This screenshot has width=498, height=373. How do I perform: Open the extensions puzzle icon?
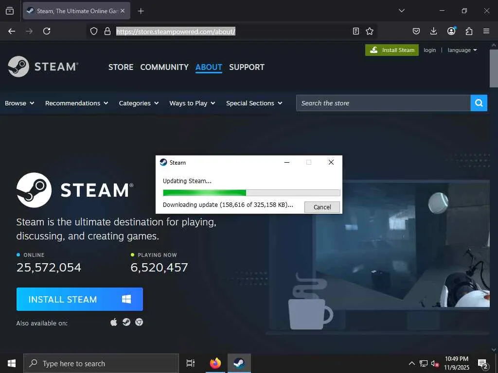pos(469,31)
